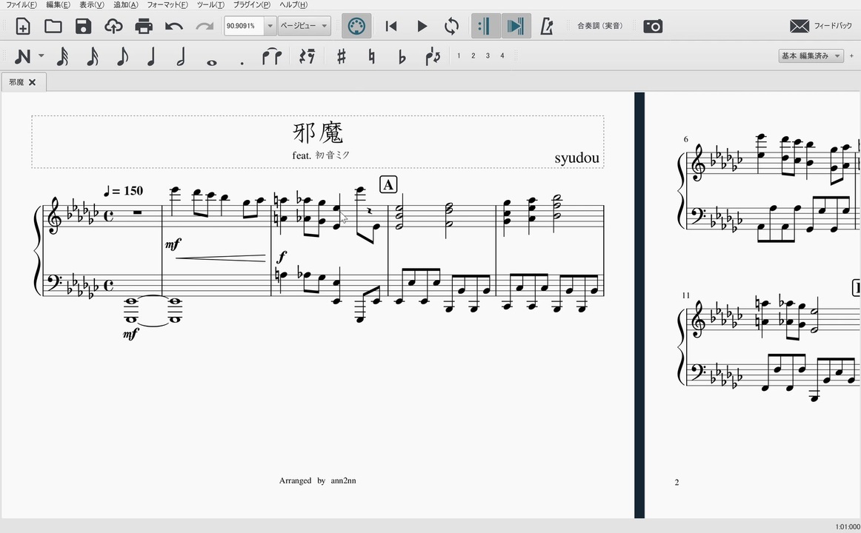This screenshot has width=861, height=533.
Task: Open feedback via the envelope icon
Action: click(x=799, y=26)
